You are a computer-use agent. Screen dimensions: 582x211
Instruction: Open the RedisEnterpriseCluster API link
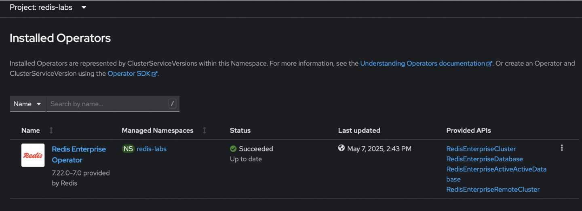481,149
